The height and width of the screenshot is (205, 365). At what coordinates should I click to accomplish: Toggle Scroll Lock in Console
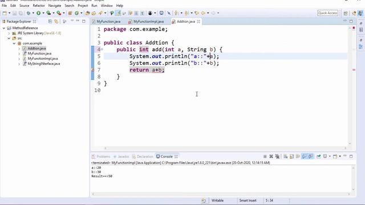(x=291, y=157)
